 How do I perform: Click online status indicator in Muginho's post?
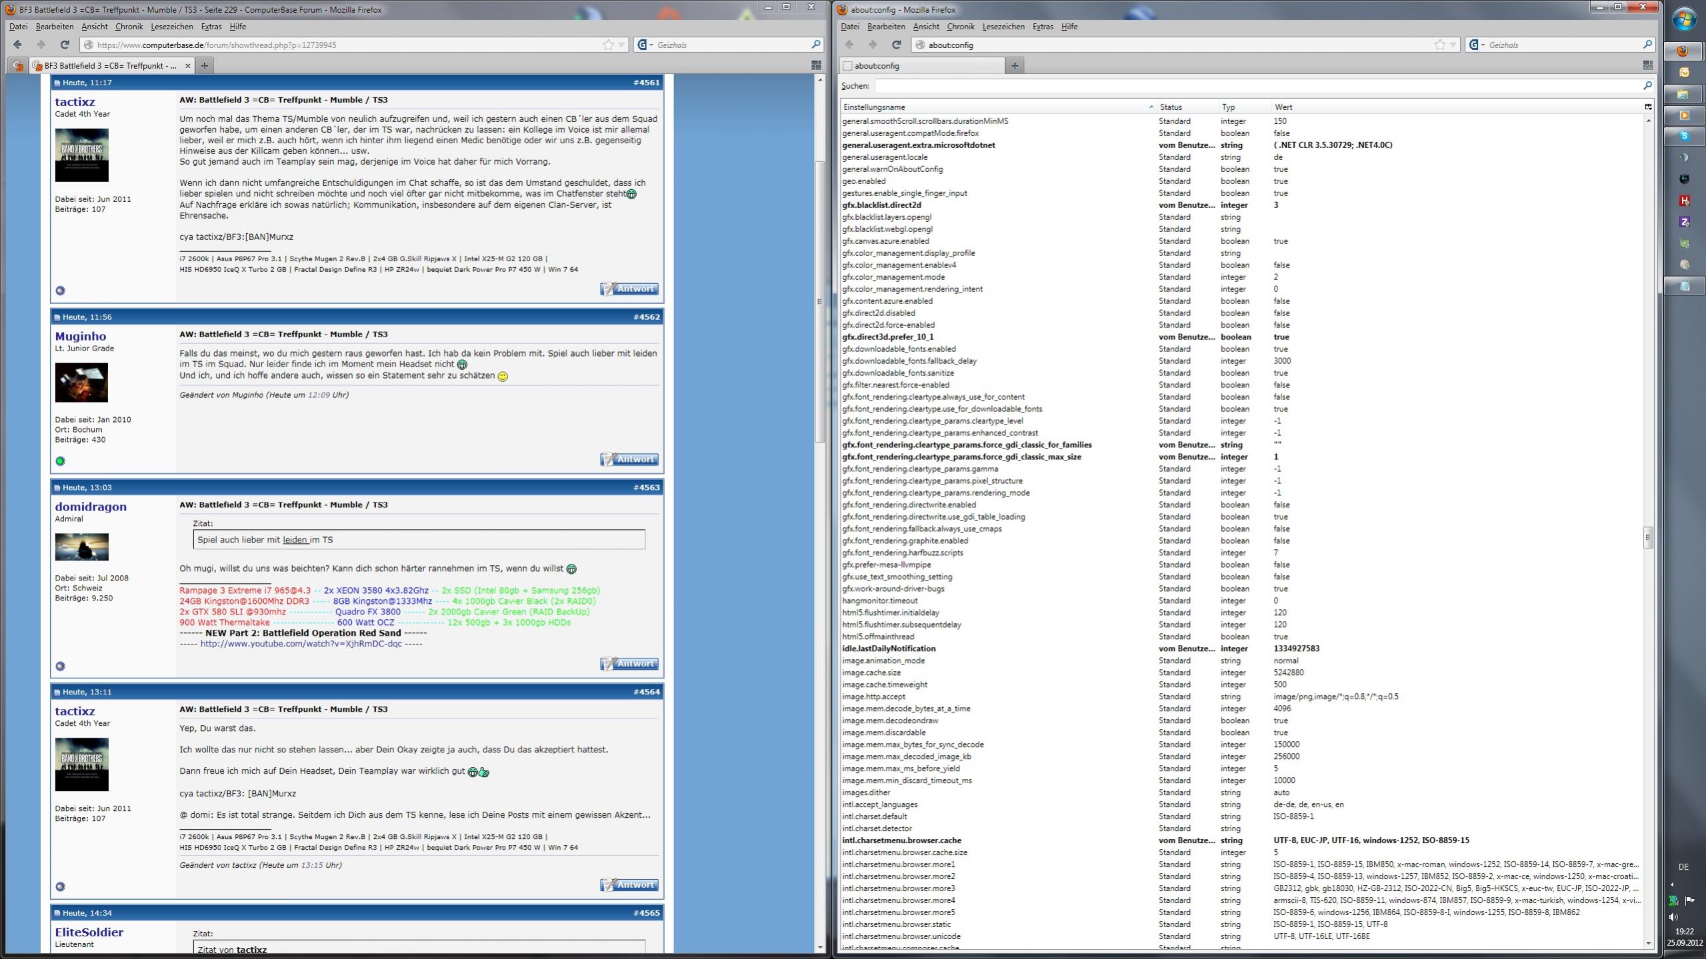[60, 461]
